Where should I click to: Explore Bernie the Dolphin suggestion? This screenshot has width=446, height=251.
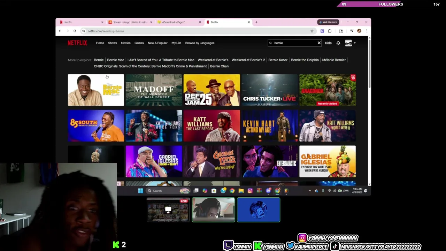(305, 60)
